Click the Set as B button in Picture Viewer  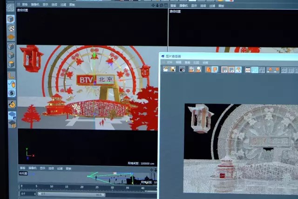pyautogui.click(x=277, y=70)
